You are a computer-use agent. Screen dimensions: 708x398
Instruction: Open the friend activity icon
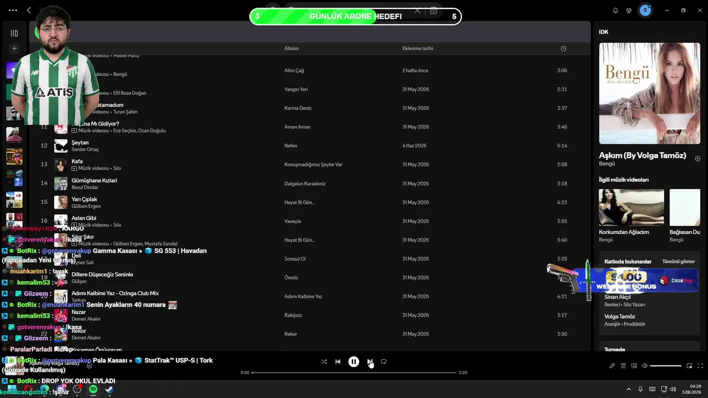[629, 11]
